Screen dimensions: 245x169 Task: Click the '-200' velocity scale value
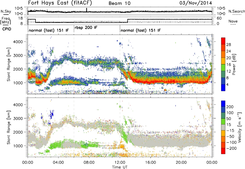coord(231,148)
